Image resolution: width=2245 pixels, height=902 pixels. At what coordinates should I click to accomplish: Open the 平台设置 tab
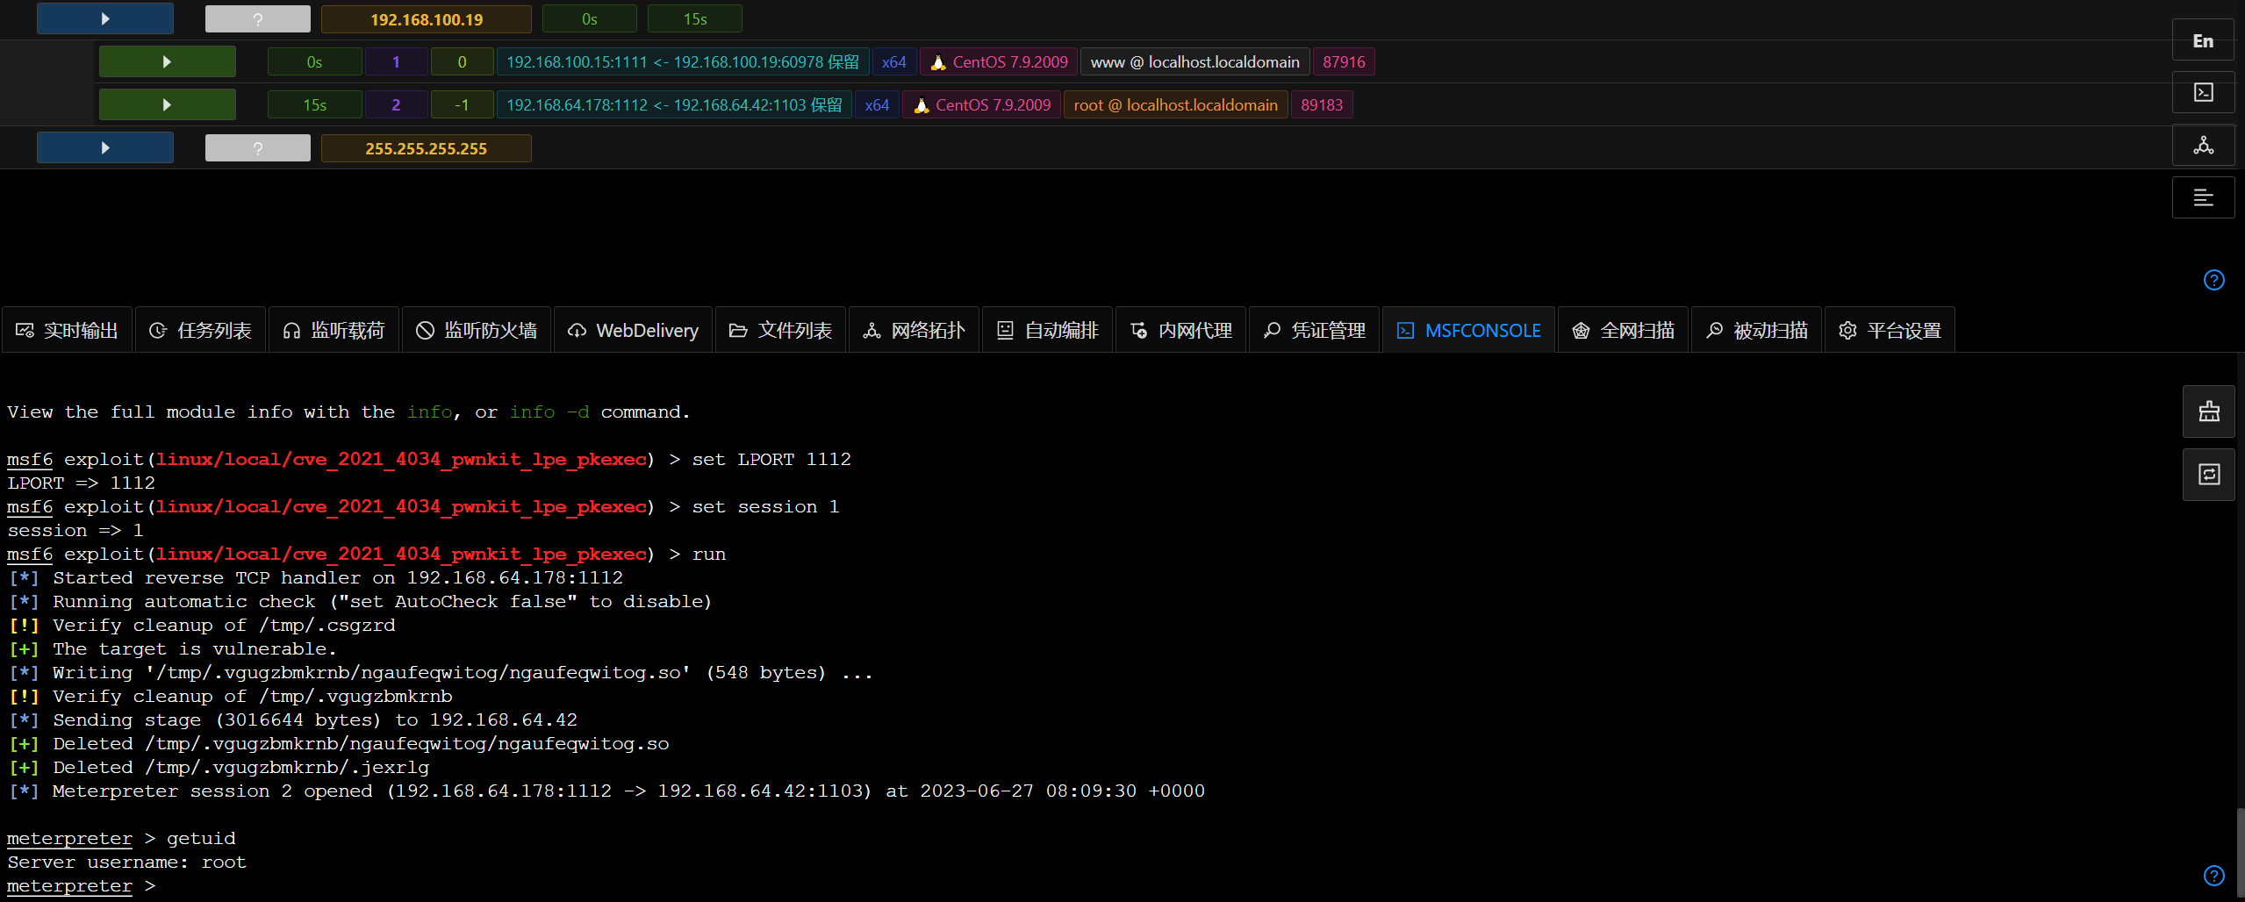pyautogui.click(x=1890, y=330)
